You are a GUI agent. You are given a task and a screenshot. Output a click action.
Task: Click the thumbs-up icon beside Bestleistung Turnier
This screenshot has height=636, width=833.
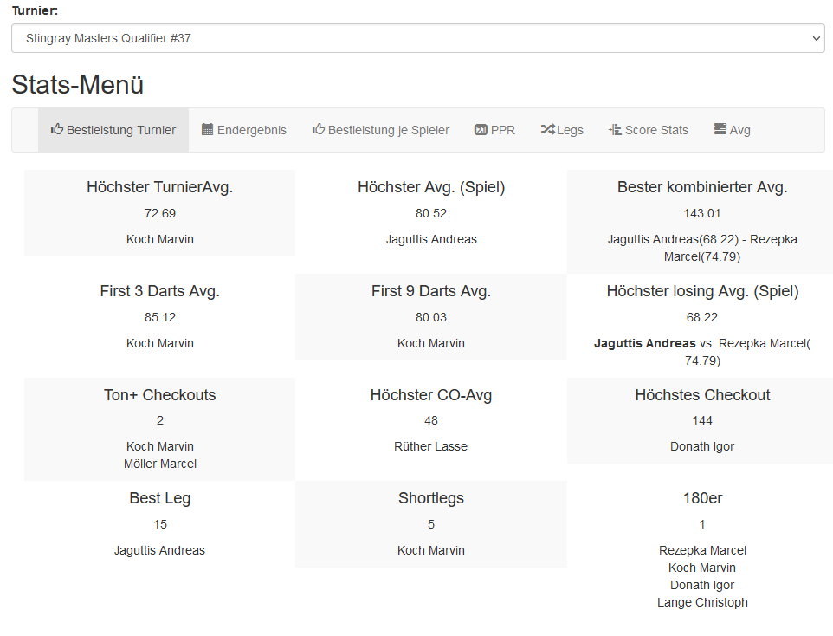click(x=57, y=130)
